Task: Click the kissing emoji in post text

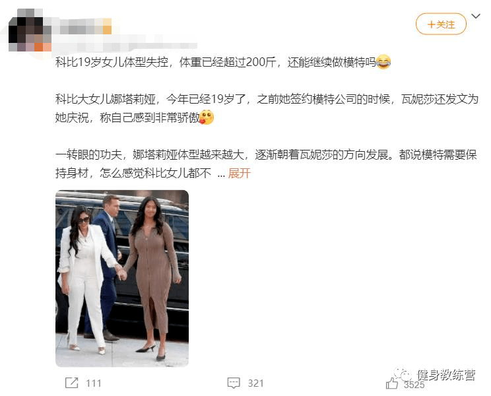Action: (207, 117)
